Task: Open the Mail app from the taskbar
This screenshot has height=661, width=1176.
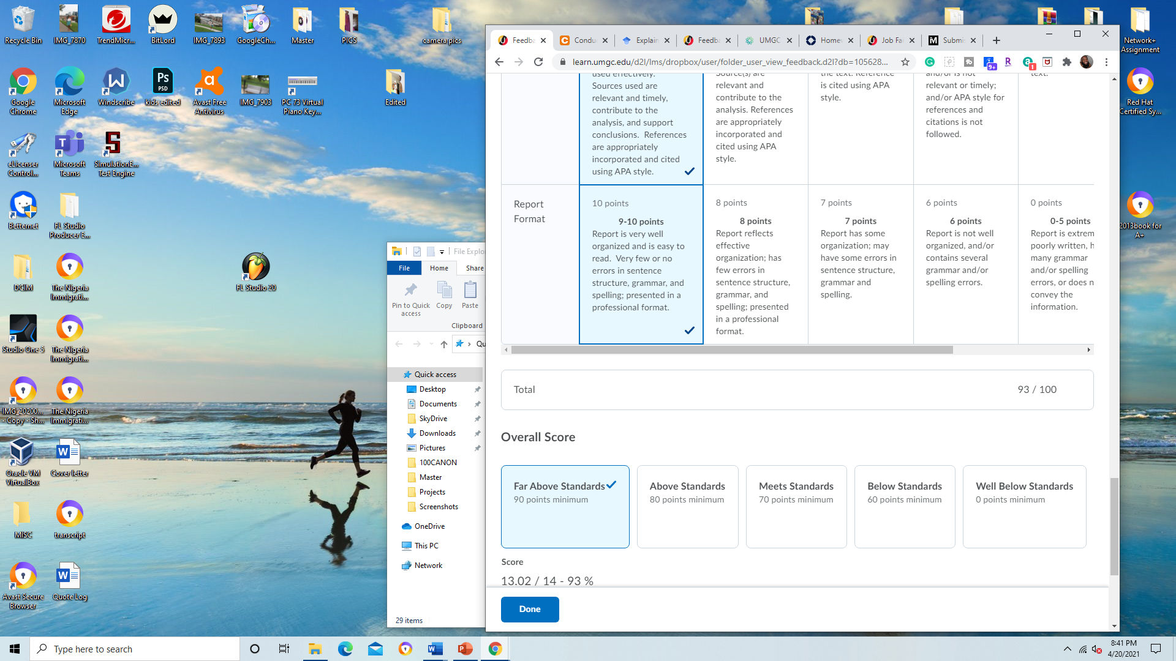Action: pos(375,649)
